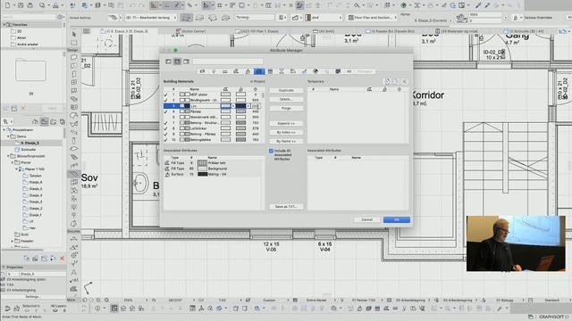Toggle right-panel-only view in Attribute Manager
The image size is (572, 321).
coord(186,62)
